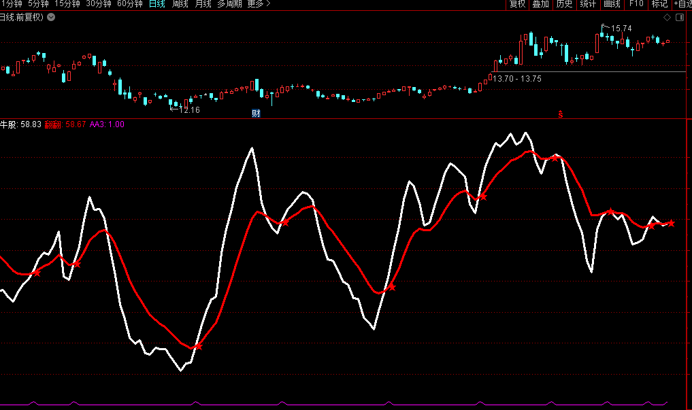Open the 复权 adjustment menu
The image size is (692, 410).
(517, 4)
